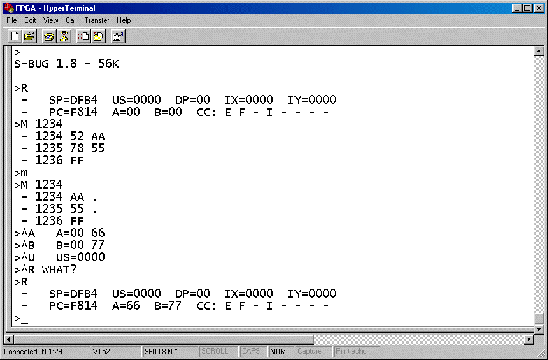Open the Edit menu

coord(30,20)
